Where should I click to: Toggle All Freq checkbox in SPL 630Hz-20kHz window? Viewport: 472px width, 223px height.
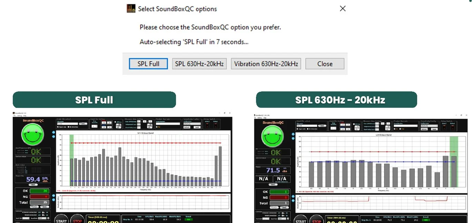click(x=354, y=124)
